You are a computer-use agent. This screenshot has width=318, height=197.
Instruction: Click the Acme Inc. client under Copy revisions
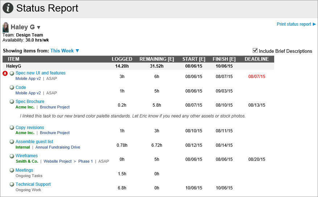click(25, 133)
